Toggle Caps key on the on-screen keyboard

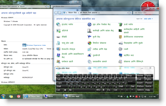pyautogui.click(x=59, y=83)
